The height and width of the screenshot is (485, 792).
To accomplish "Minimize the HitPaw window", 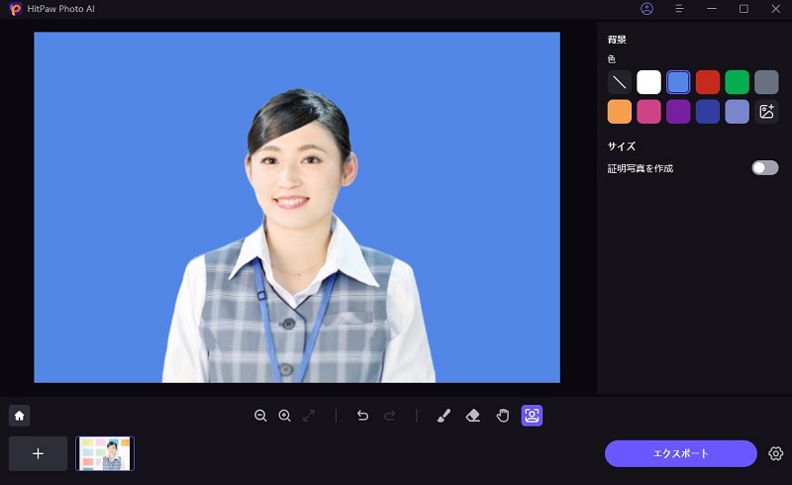I will click(712, 9).
